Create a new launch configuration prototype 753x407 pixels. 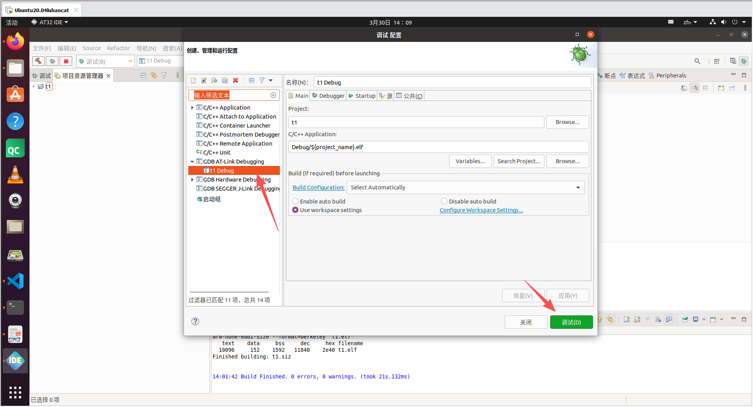point(204,81)
